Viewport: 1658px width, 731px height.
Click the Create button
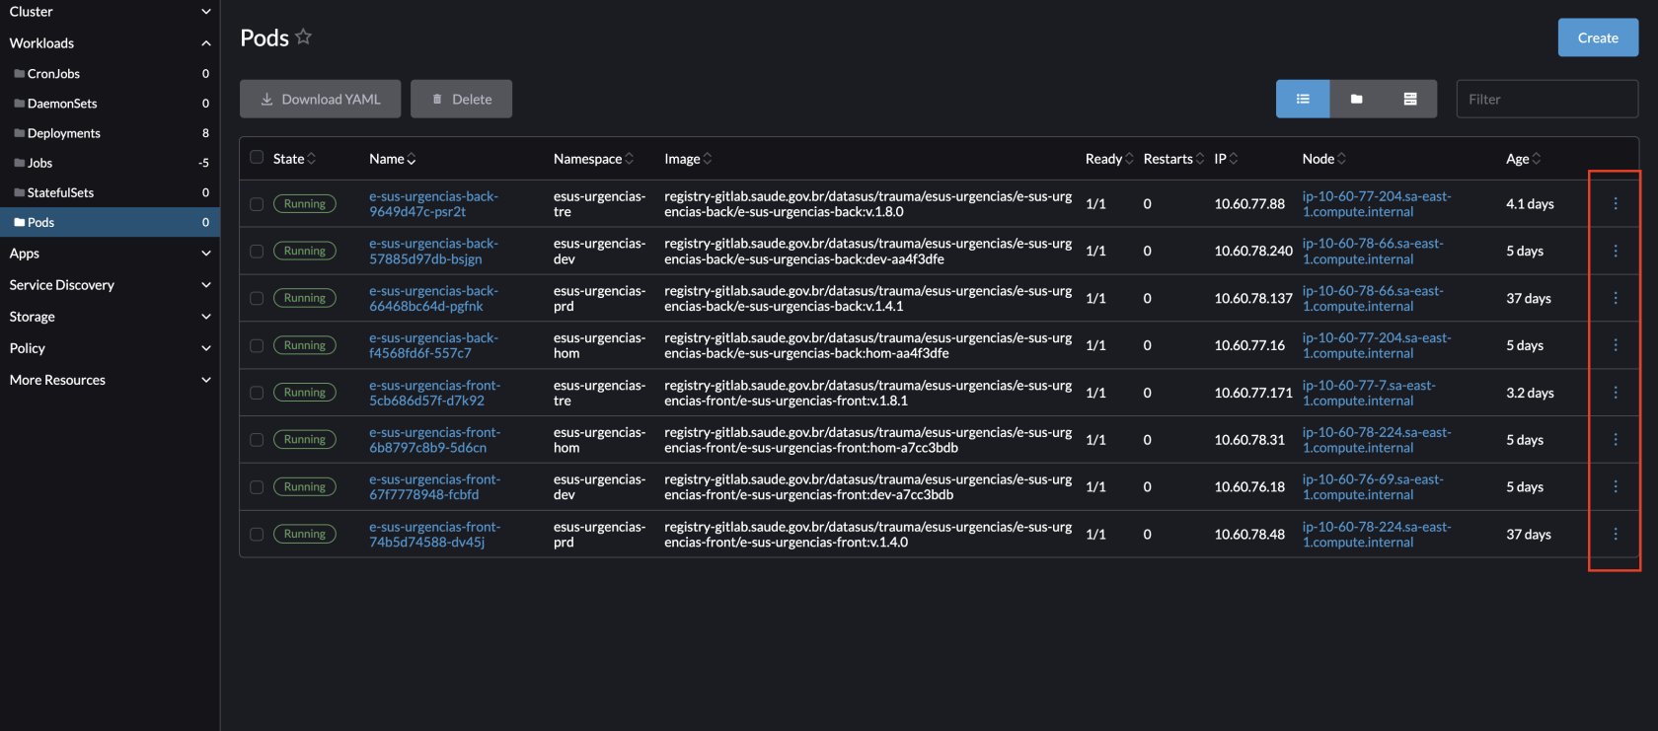pos(1597,37)
